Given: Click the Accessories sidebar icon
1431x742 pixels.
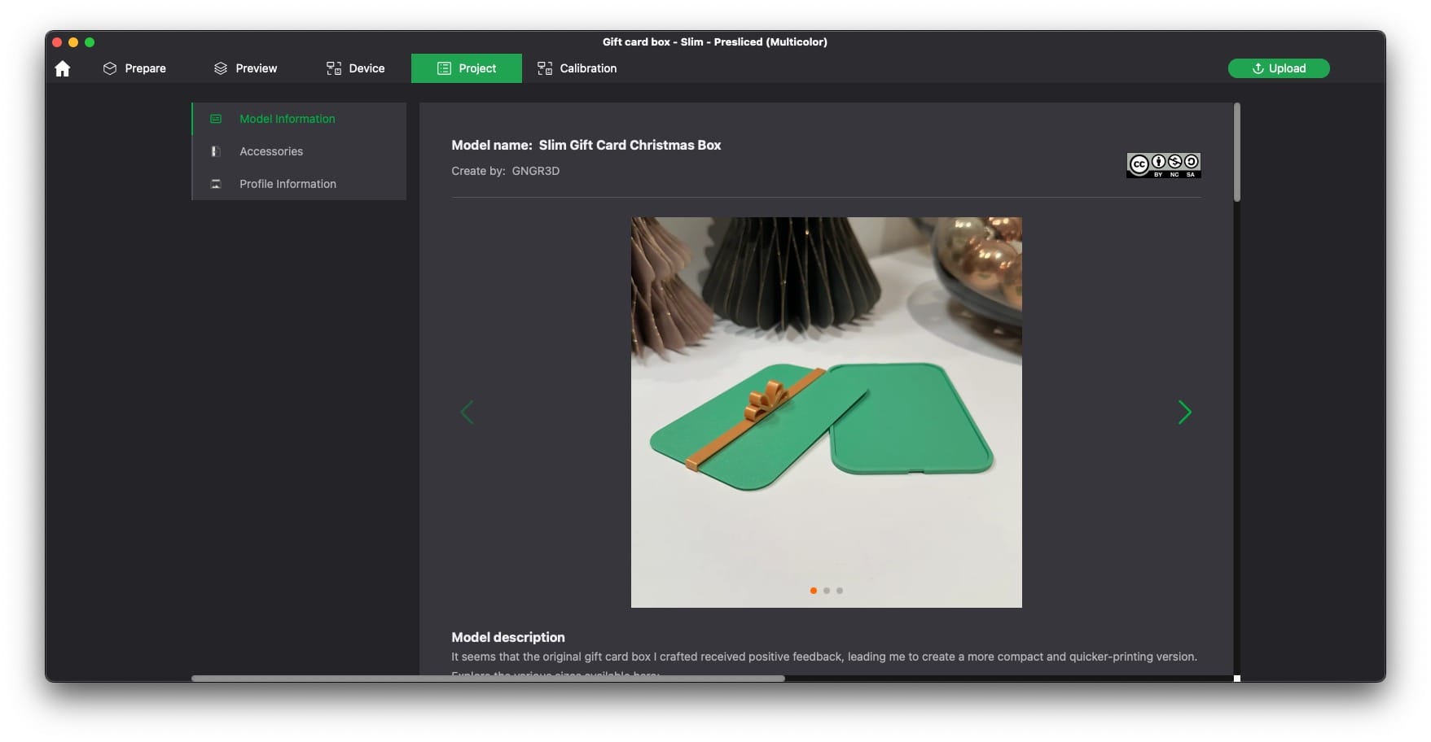Looking at the screenshot, I should [x=216, y=151].
